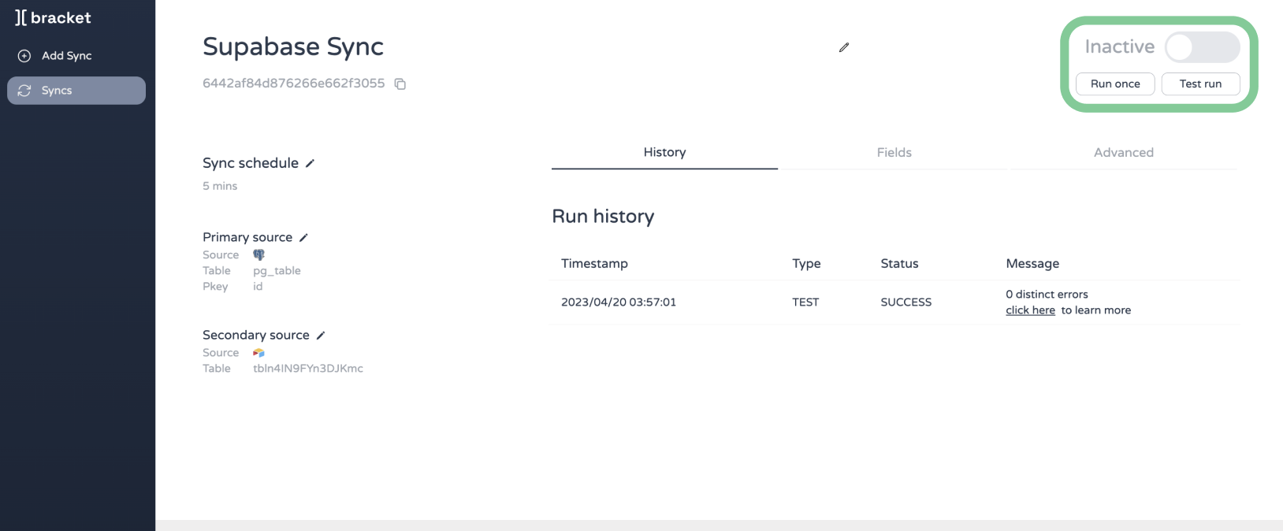The image size is (1283, 531).
Task: Click the timestamp 2023/04/20 03:57:01
Action: coord(619,303)
